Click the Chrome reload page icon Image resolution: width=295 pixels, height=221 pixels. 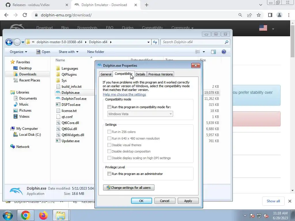[25, 15]
